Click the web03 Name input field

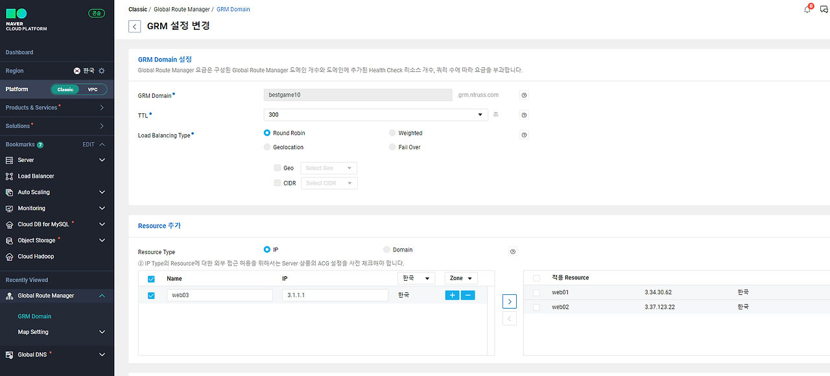point(220,295)
